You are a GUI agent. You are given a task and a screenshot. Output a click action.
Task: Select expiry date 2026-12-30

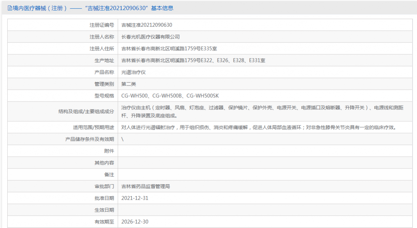(135, 222)
